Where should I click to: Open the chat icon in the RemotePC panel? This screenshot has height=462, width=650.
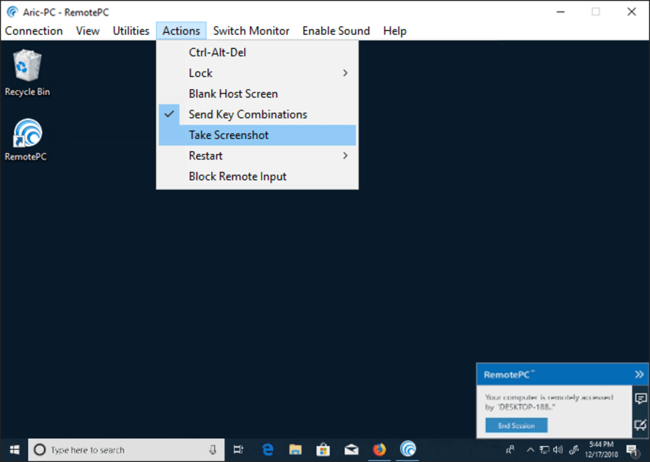click(x=640, y=398)
